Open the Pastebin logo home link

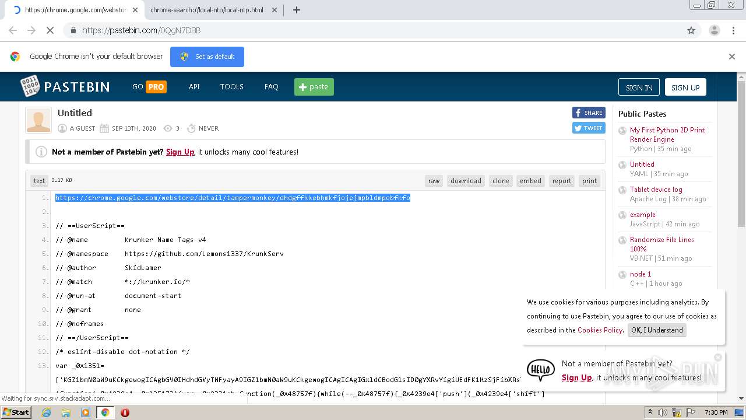[65, 86]
